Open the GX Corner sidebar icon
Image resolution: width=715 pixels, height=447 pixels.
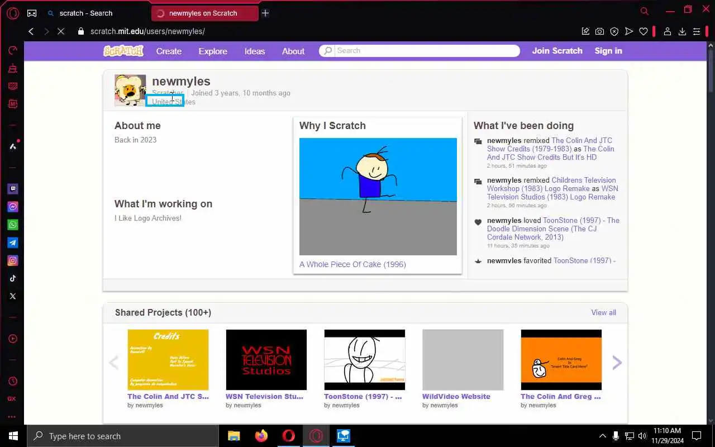click(12, 399)
